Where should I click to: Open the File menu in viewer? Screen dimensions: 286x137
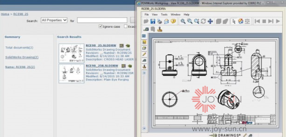tap(147, 15)
